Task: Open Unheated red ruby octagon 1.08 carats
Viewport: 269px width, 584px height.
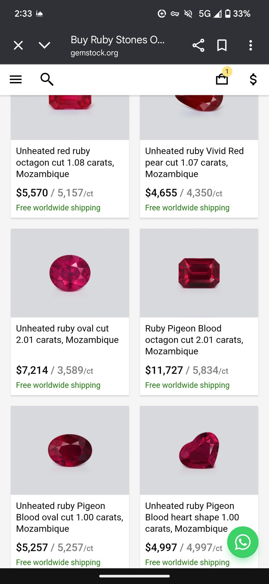Action: pyautogui.click(x=65, y=162)
